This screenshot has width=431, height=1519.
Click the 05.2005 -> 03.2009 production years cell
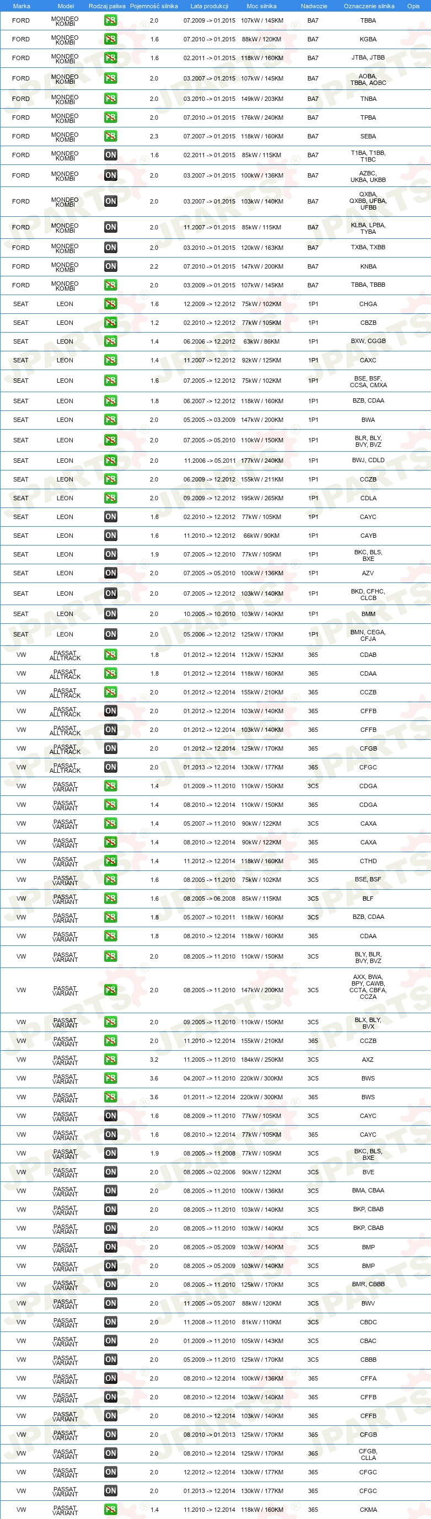tap(209, 420)
